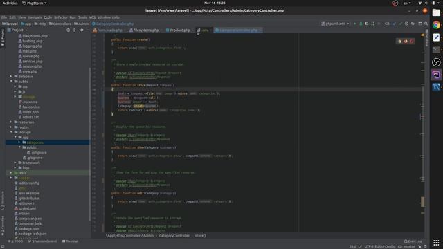Open the phpunit.xml run configuration dropdown
This screenshot has width=443, height=249.
click(x=335, y=24)
